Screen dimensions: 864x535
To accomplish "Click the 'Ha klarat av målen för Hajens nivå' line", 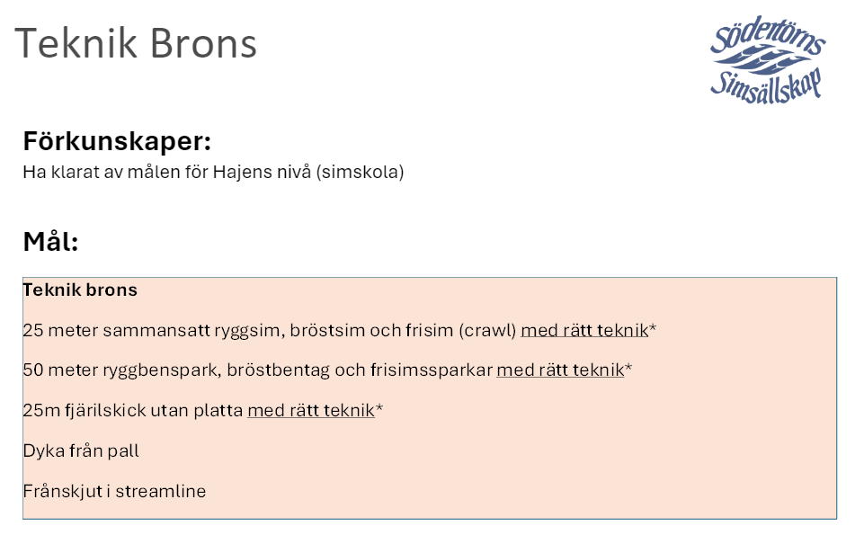I will [x=213, y=173].
